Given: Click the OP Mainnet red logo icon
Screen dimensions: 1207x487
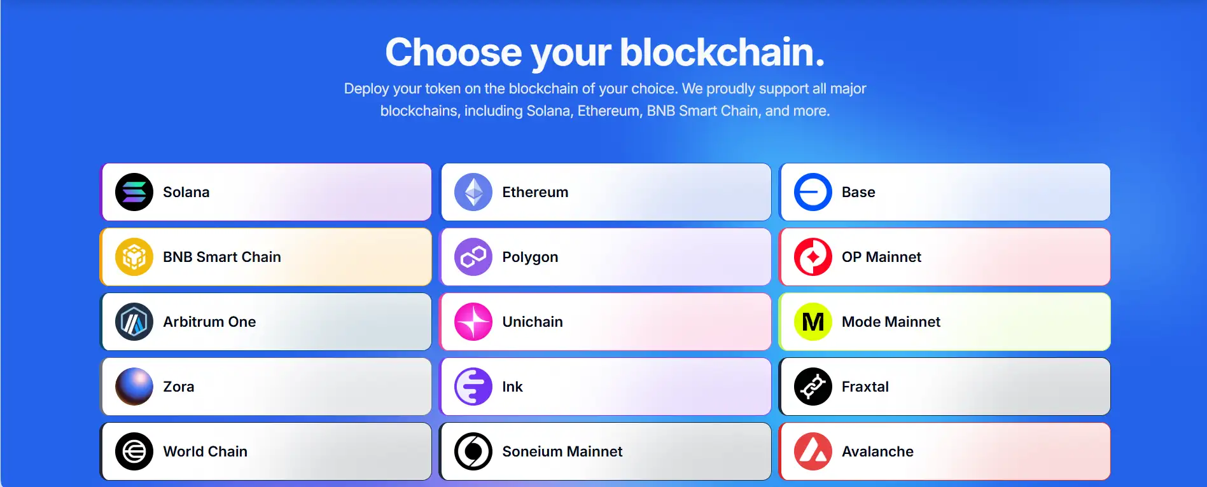Looking at the screenshot, I should [813, 257].
